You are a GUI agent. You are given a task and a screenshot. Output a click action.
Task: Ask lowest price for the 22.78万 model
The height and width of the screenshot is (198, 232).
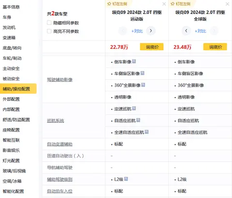[x=152, y=47]
